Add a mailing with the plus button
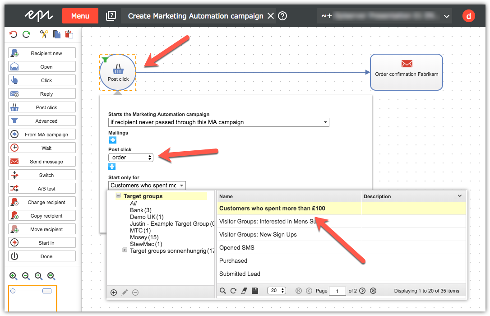Viewport: 490px width, 316px height. (112, 140)
